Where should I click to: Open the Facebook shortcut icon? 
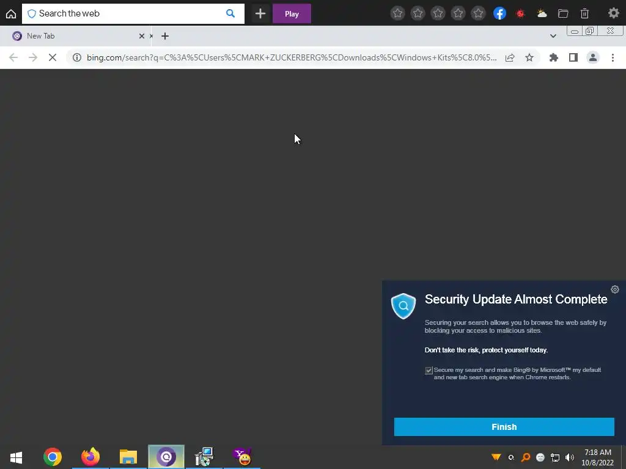point(499,13)
